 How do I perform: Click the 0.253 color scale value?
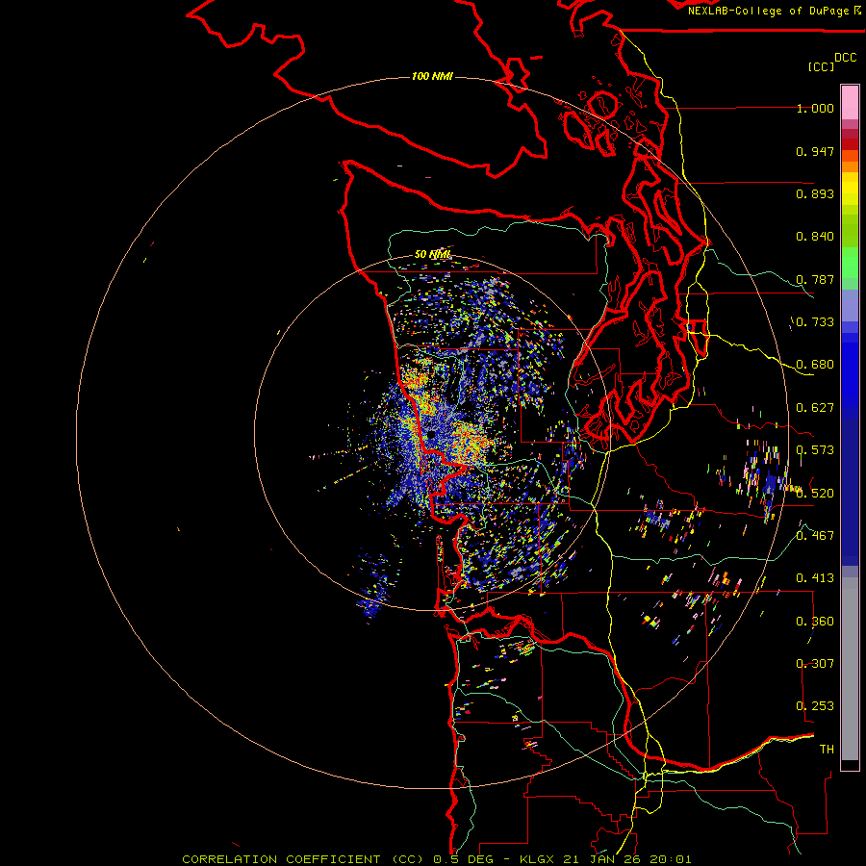815,706
